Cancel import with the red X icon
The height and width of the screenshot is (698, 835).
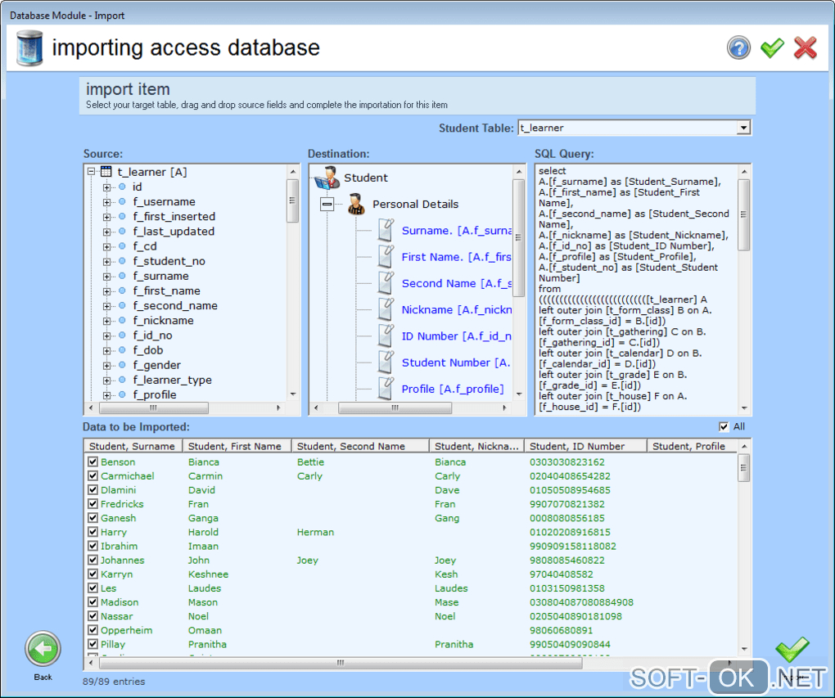pyautogui.click(x=805, y=48)
